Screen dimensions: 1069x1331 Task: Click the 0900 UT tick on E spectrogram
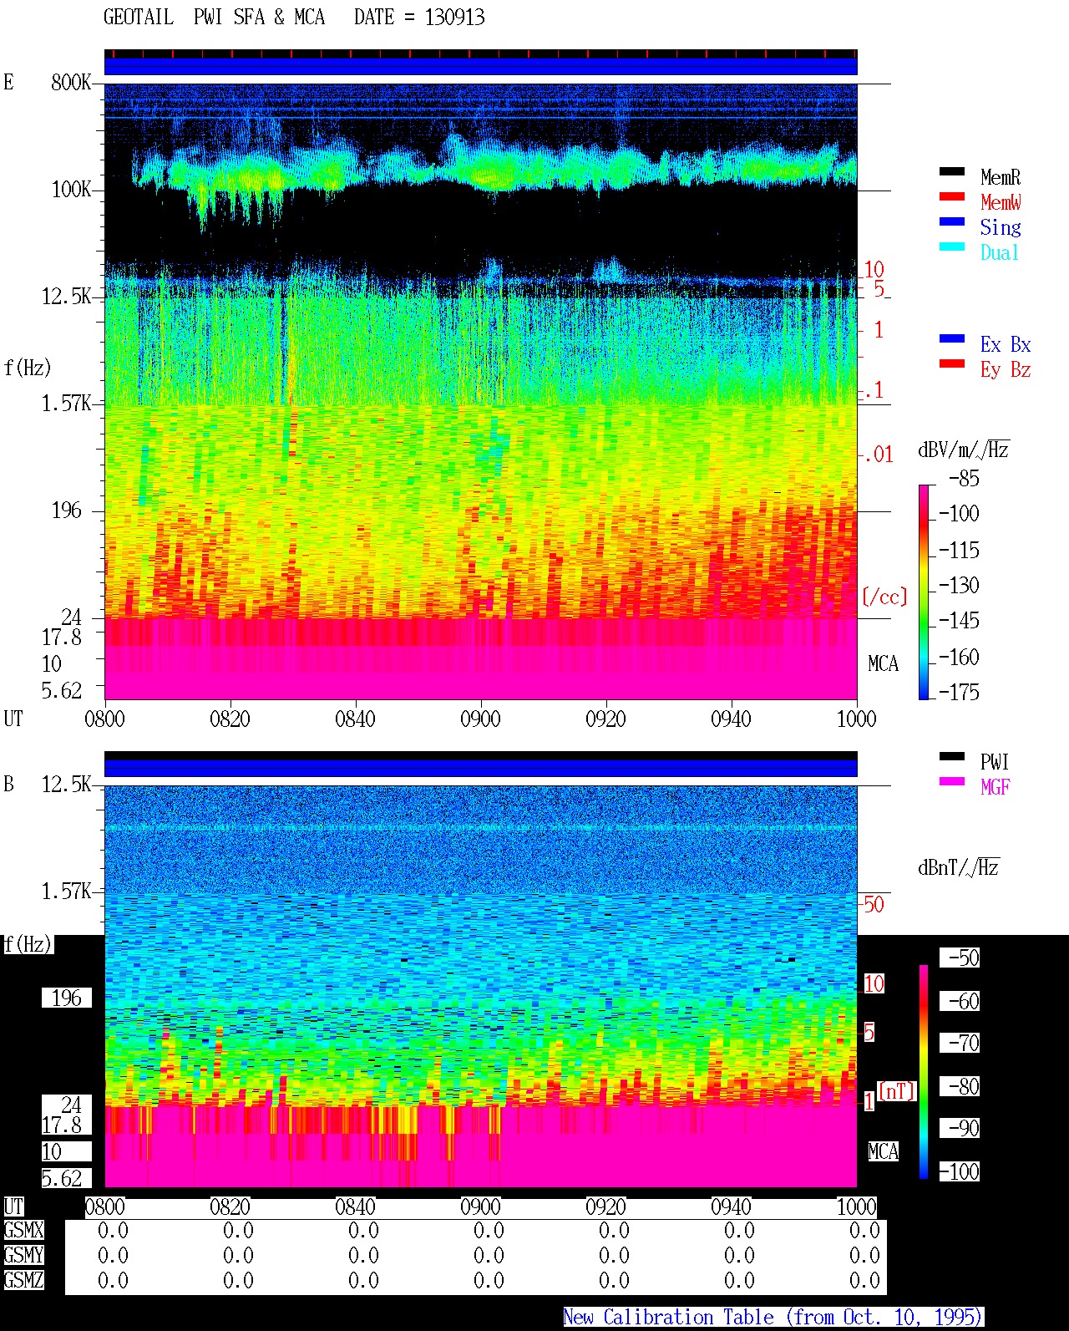point(480,719)
